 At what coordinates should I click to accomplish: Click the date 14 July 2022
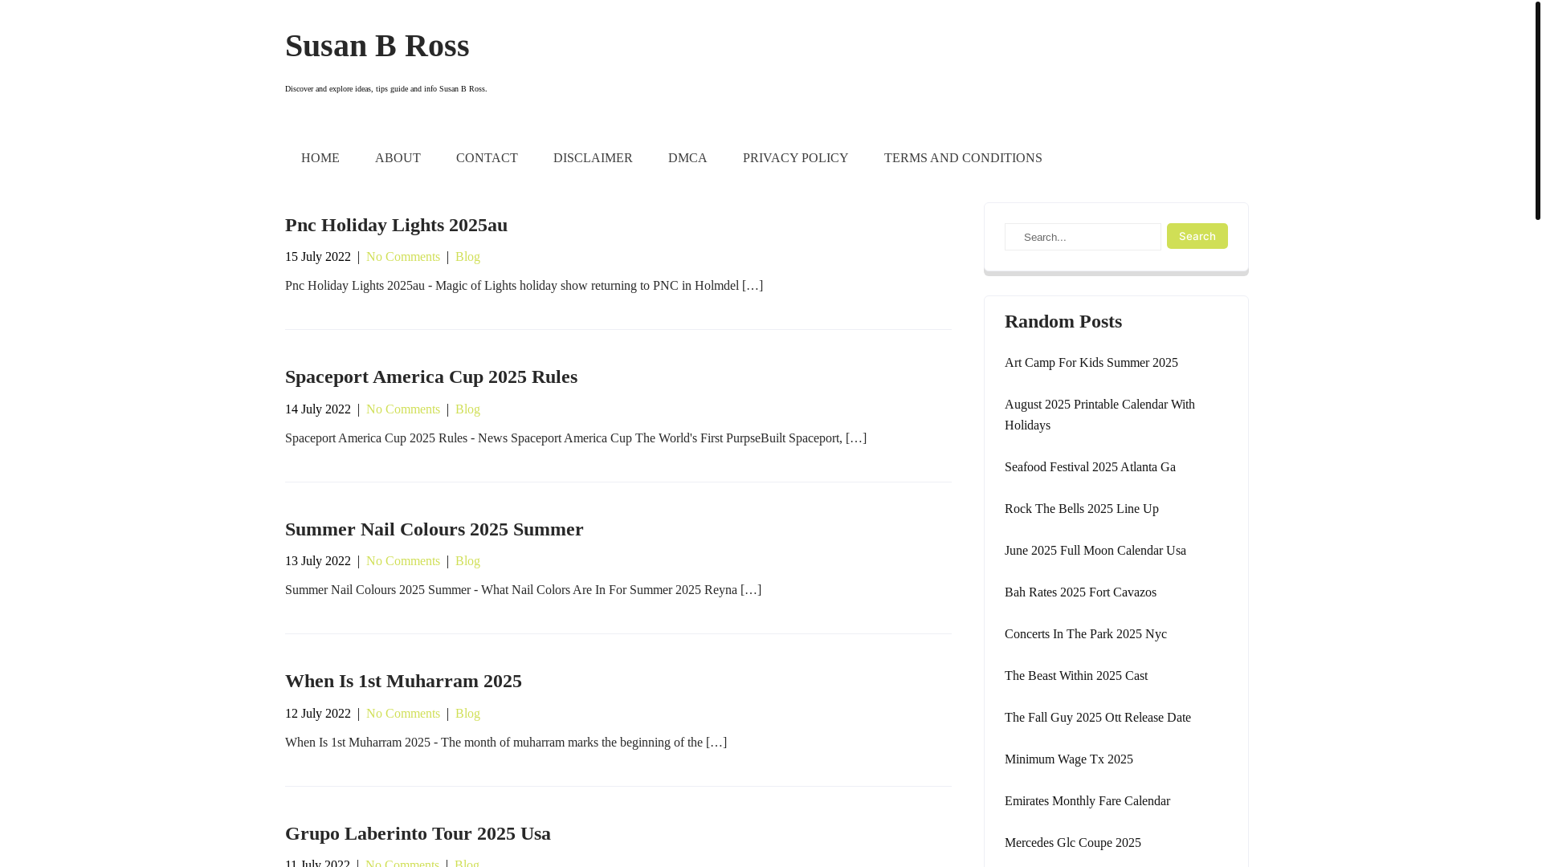(x=318, y=409)
